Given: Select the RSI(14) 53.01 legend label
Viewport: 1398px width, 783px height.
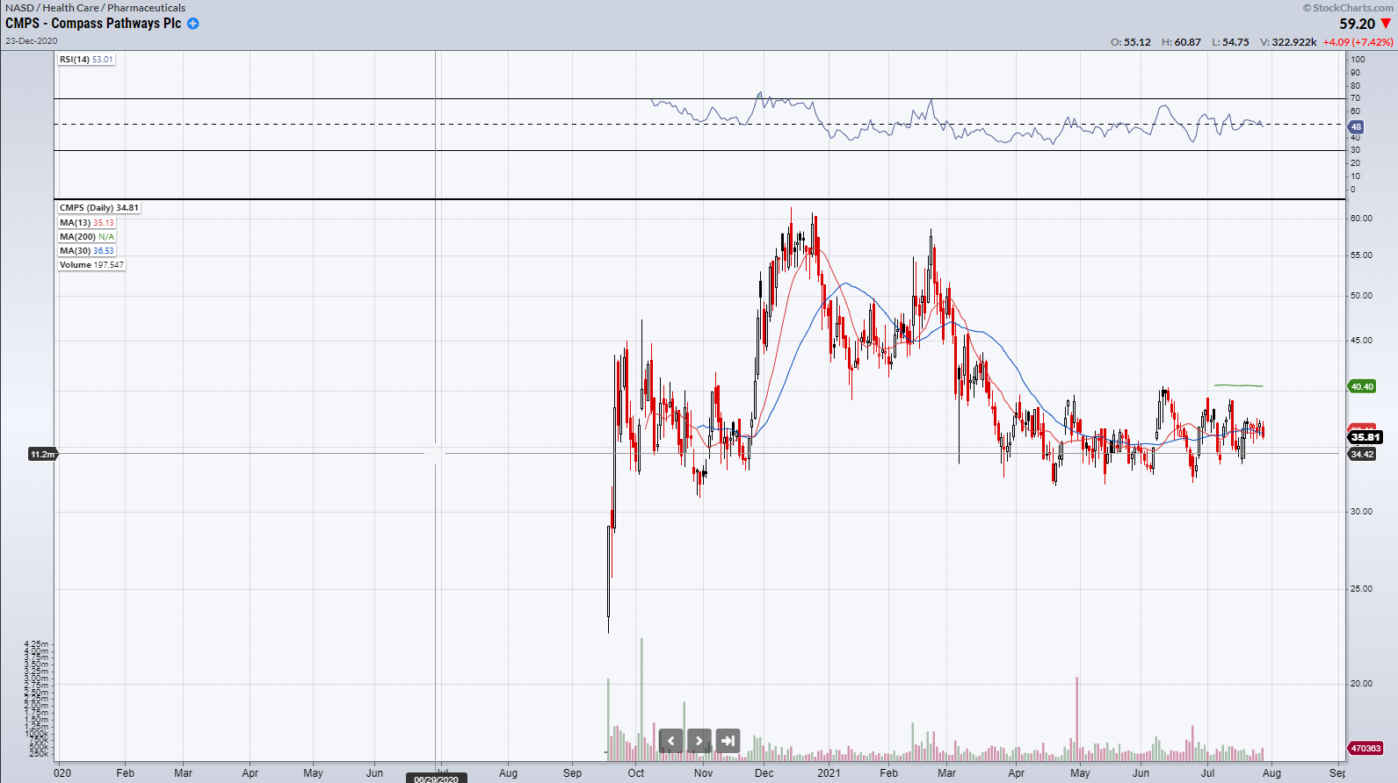Looking at the screenshot, I should point(86,60).
